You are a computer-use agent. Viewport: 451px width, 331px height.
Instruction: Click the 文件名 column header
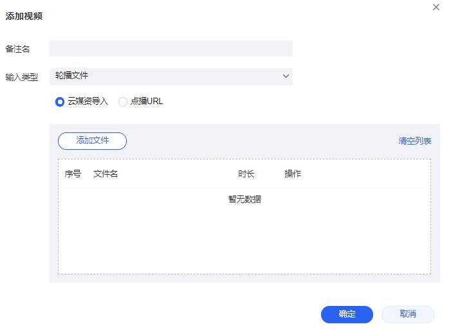[x=106, y=174]
